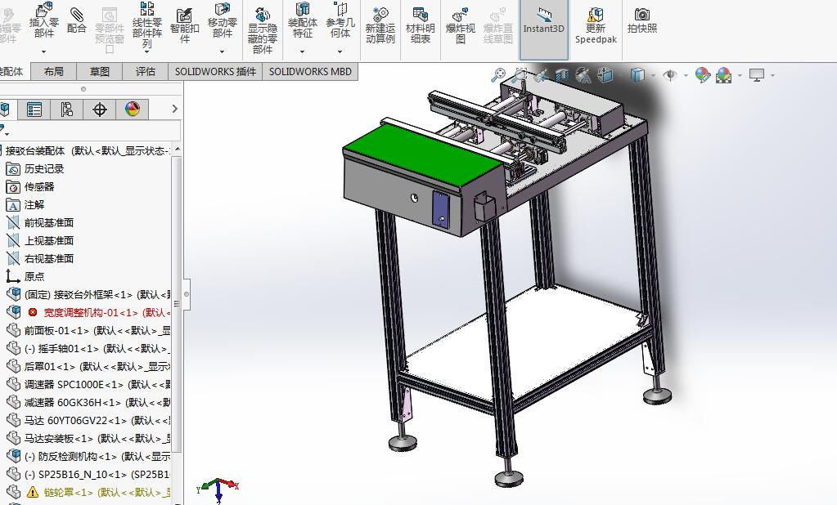This screenshot has width=837, height=505.
Task: Open the Apply Scene dropdown arrow
Action: coord(740,76)
